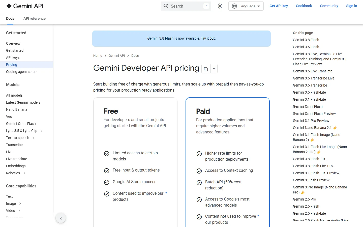Click the asterisk footnote after 'Content used to improve our'

[166, 193]
